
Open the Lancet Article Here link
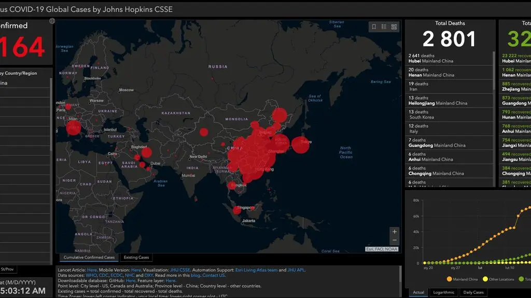pyautogui.click(x=92, y=270)
